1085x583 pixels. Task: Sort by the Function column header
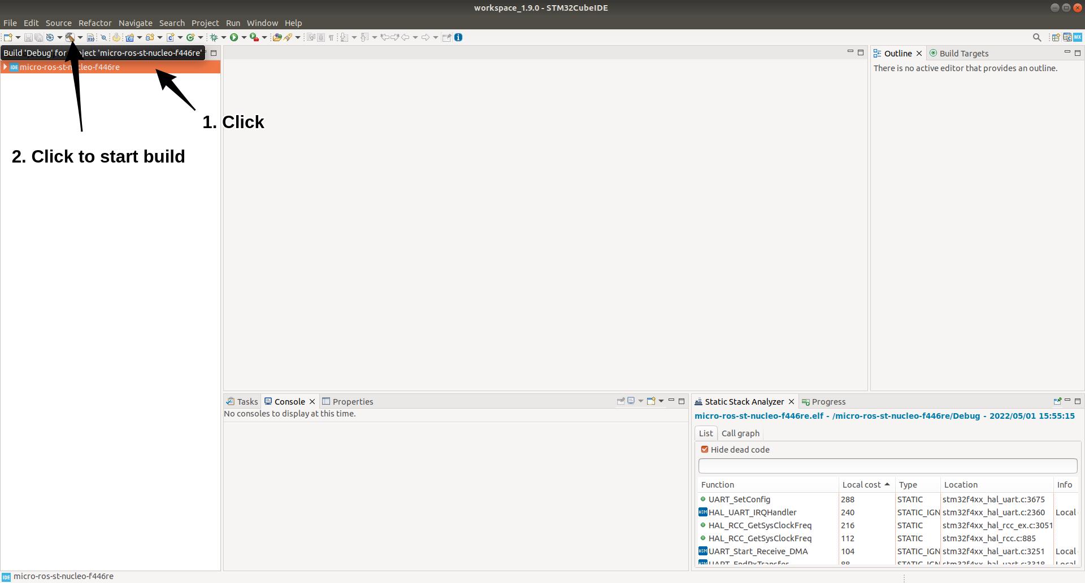[768, 484]
